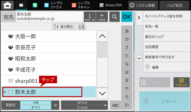
Task: Tap the magnifying glass search button
Action: coord(114,17)
